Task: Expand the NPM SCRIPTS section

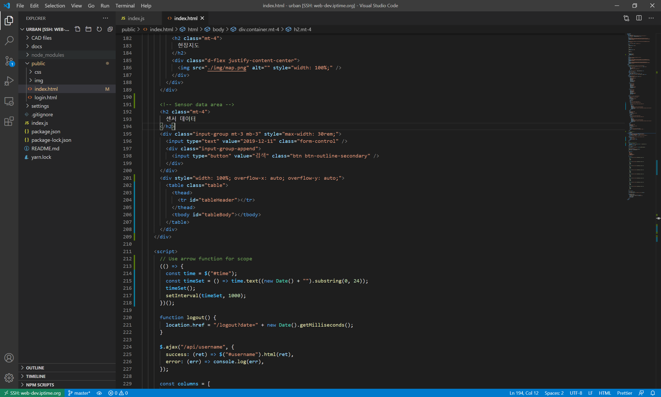Action: pyautogui.click(x=40, y=385)
